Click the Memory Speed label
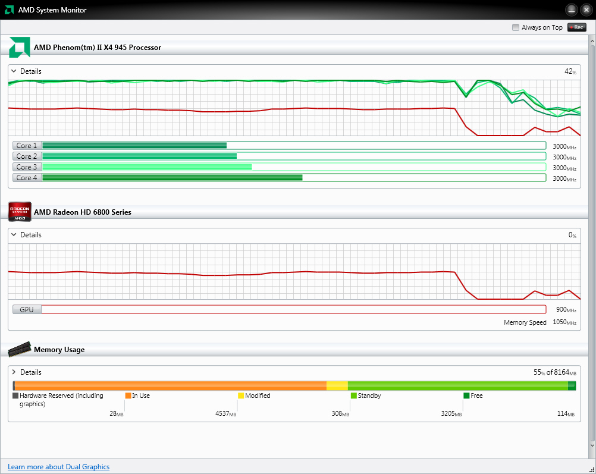 click(x=525, y=322)
